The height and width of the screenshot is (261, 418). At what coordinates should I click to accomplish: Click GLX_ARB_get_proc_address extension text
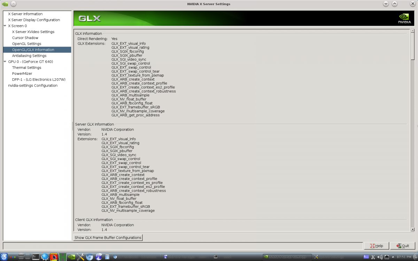(x=136, y=115)
